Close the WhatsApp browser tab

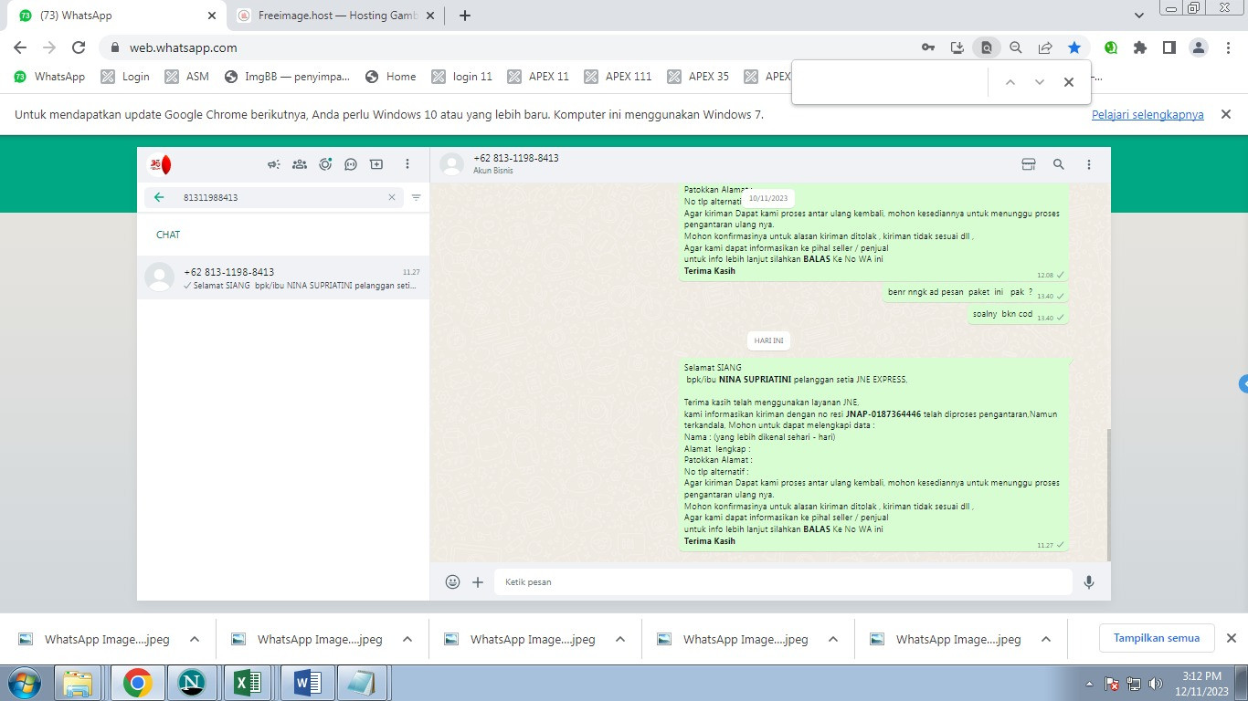coord(212,16)
